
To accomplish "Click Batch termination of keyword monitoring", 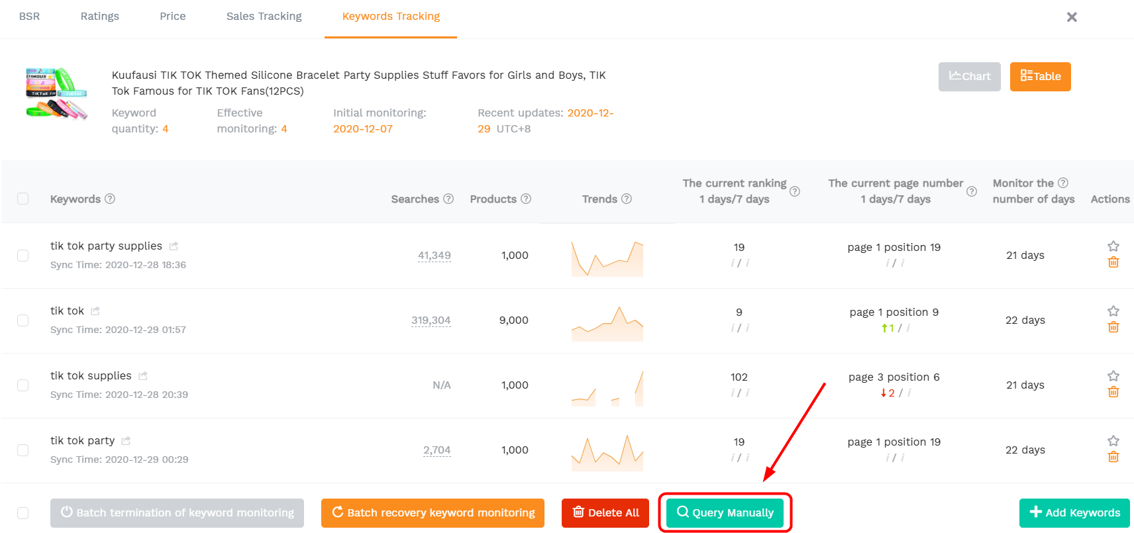I will pos(177,513).
